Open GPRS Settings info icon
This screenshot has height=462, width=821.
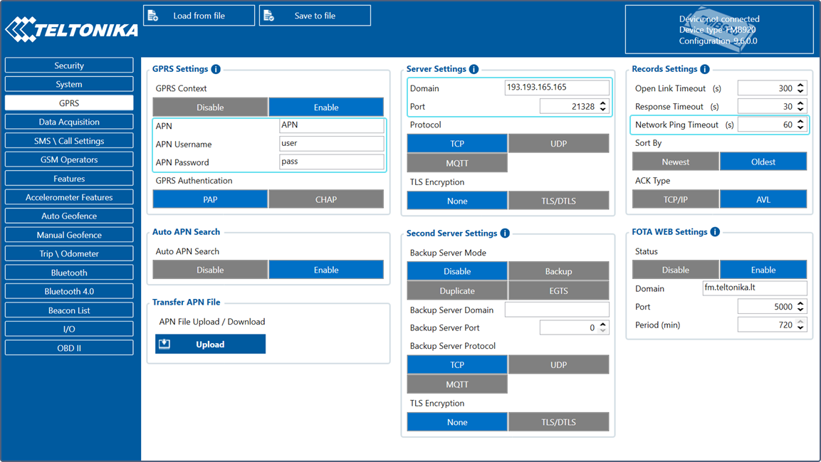[216, 69]
